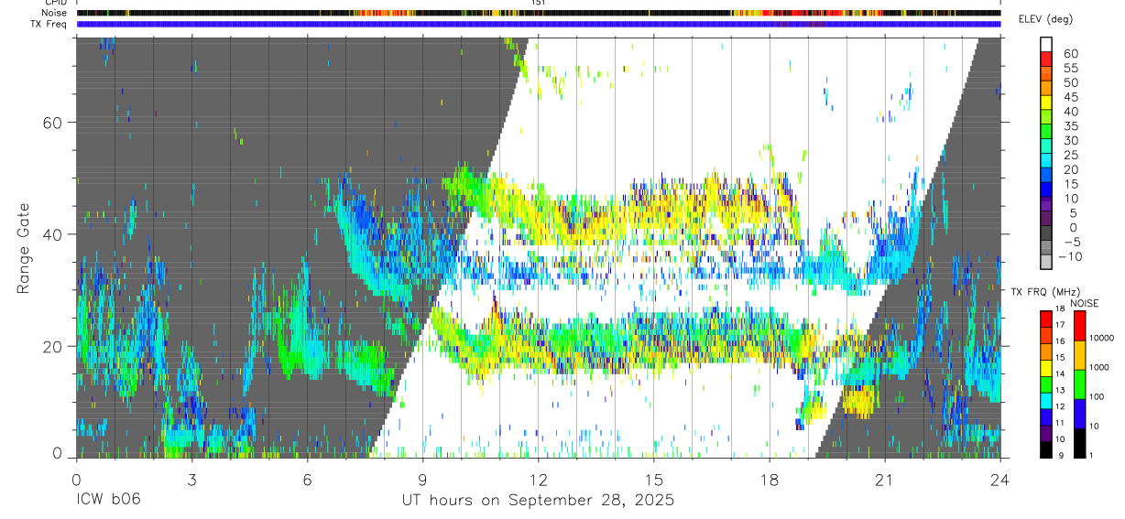Click the '60' range gate tick label
This screenshot has height=519, width=1125.
(x=55, y=122)
